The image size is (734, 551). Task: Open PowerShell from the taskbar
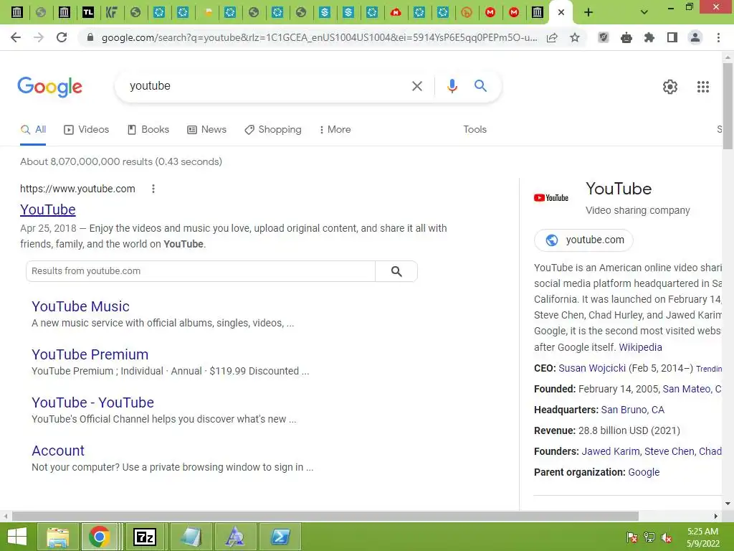click(x=280, y=537)
